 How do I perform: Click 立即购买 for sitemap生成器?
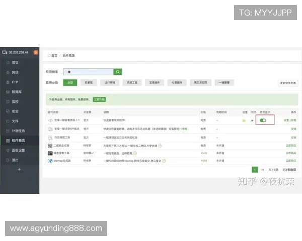tap(291, 161)
